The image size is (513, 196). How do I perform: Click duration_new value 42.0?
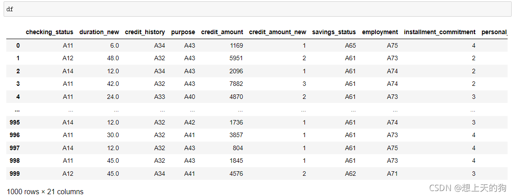click(113, 84)
